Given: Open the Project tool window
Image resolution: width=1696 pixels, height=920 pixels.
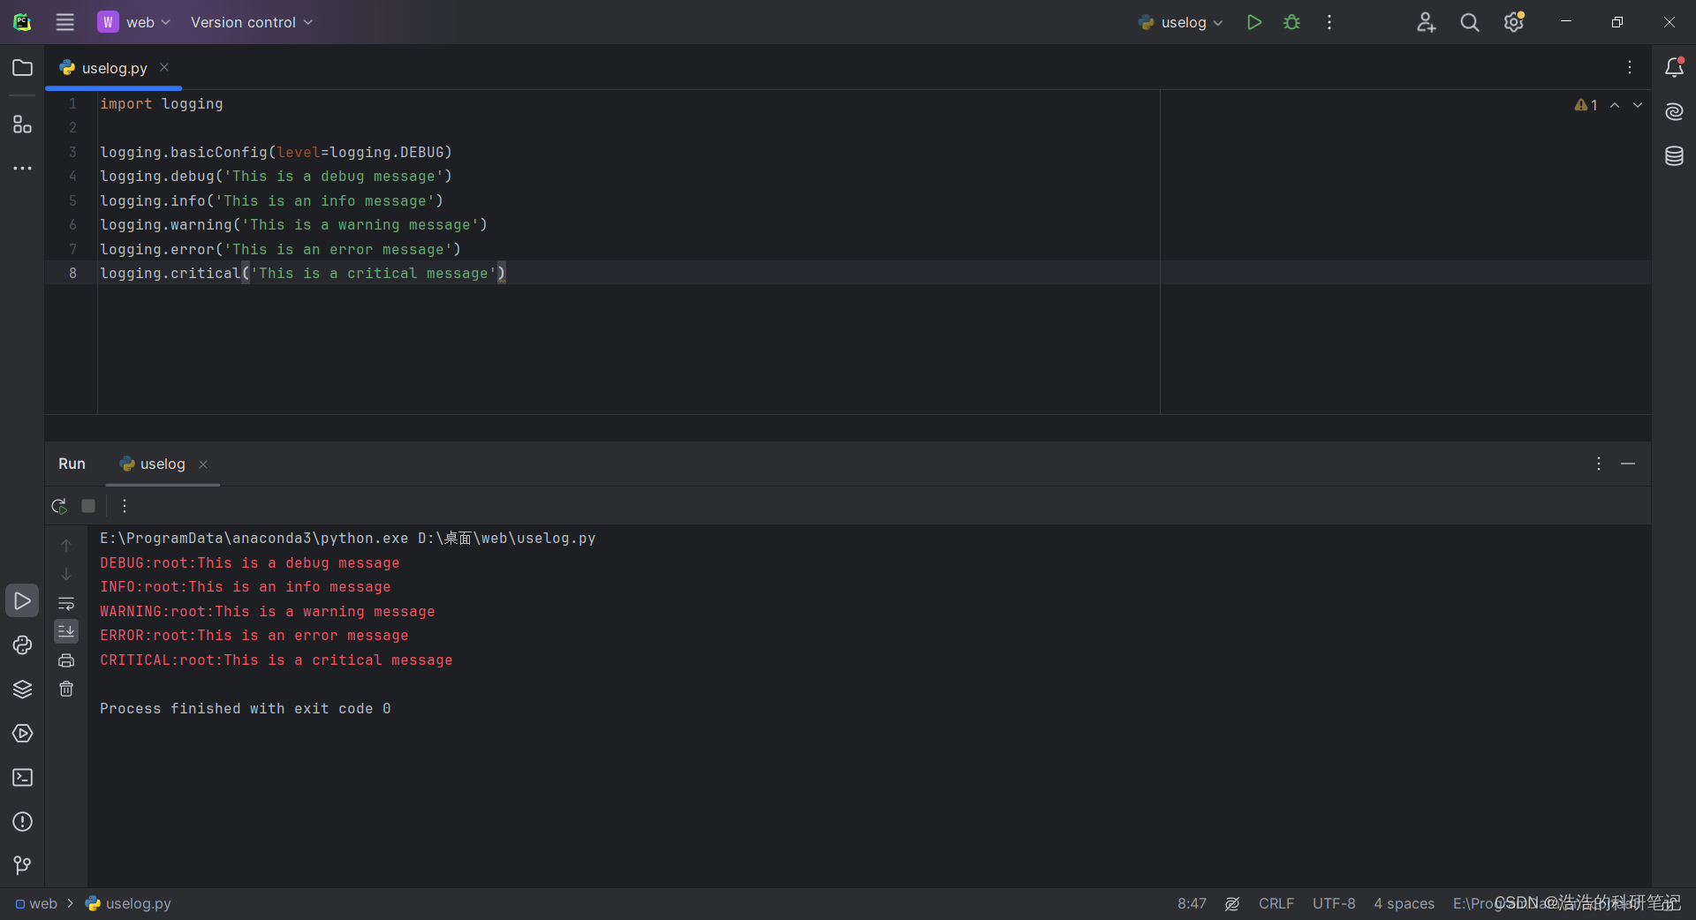Looking at the screenshot, I should pos(22,68).
